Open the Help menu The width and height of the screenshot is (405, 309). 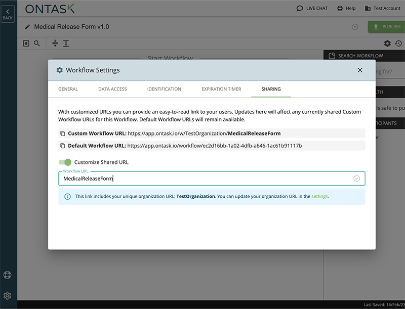coord(346,8)
